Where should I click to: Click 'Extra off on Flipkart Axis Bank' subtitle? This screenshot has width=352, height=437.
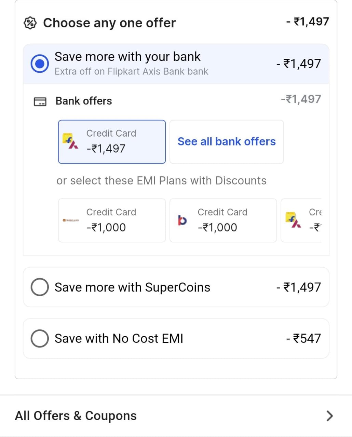(131, 72)
